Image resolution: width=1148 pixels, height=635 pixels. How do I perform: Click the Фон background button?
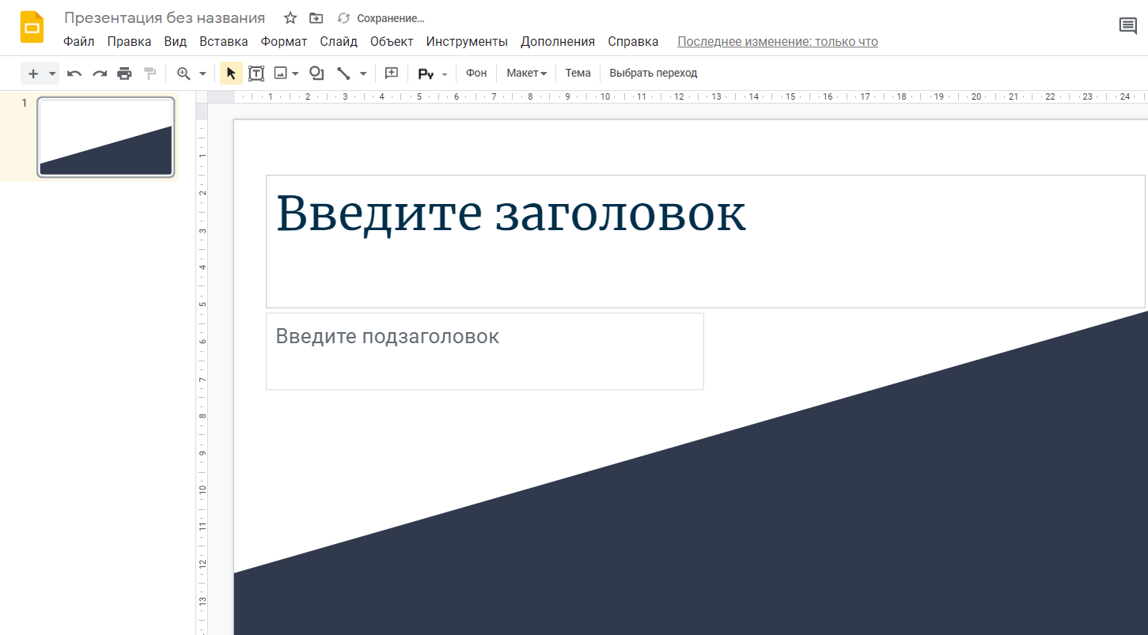(476, 73)
